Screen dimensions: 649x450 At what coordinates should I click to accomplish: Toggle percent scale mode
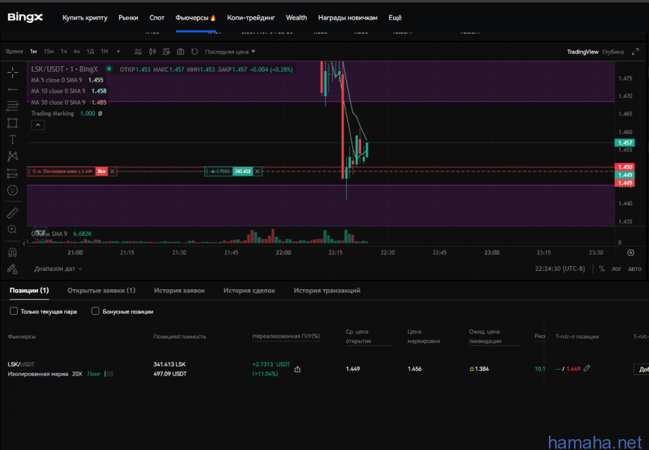[602, 269]
